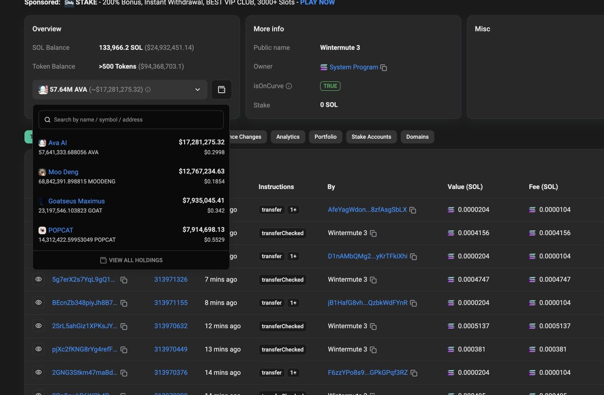604x395 pixels.
Task: Click the Goatseus Maximus token logo
Action: point(42,201)
